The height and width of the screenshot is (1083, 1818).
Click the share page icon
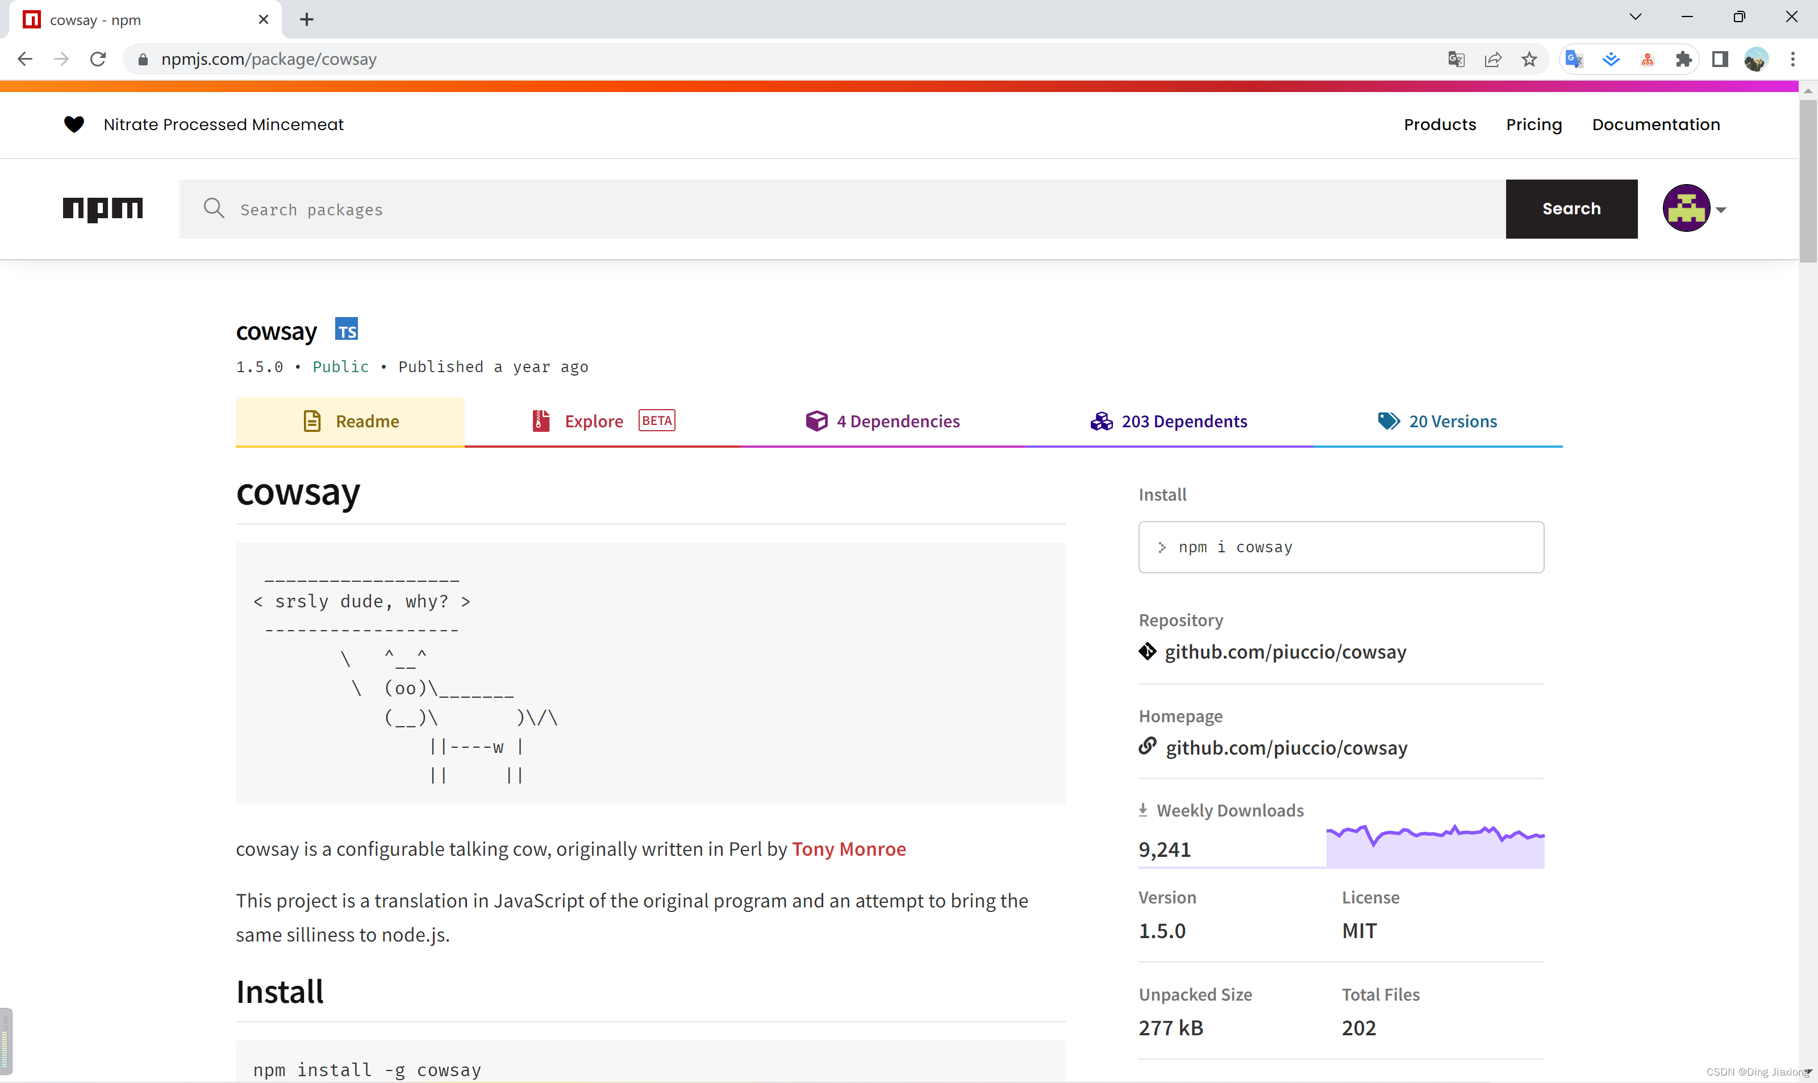tap(1492, 59)
